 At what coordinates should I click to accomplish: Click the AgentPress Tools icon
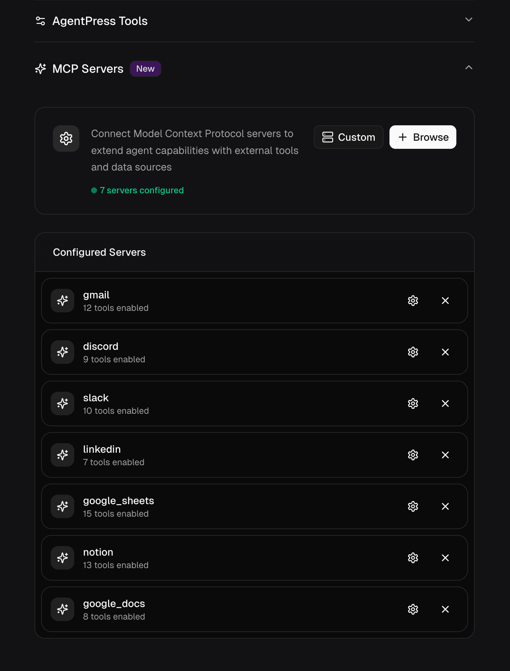[40, 21]
